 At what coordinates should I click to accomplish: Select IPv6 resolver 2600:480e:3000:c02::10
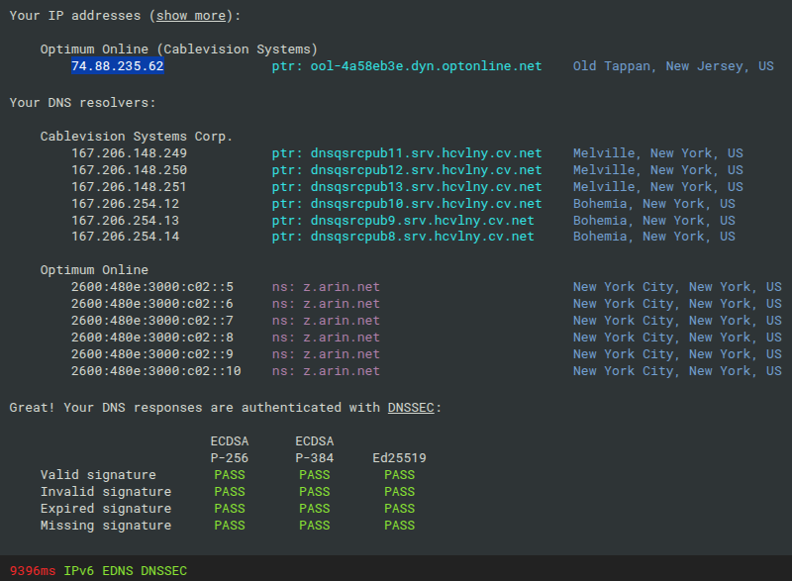coord(156,371)
